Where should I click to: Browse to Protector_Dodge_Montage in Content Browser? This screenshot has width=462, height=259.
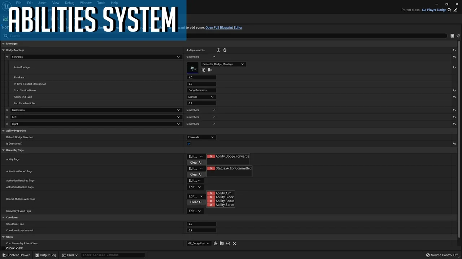210,70
